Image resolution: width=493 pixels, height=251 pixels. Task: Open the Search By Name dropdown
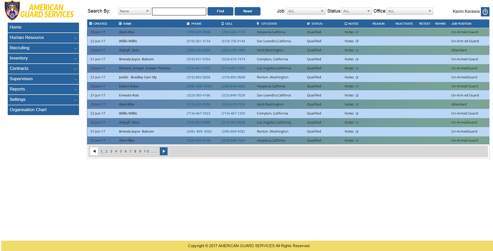pos(134,11)
